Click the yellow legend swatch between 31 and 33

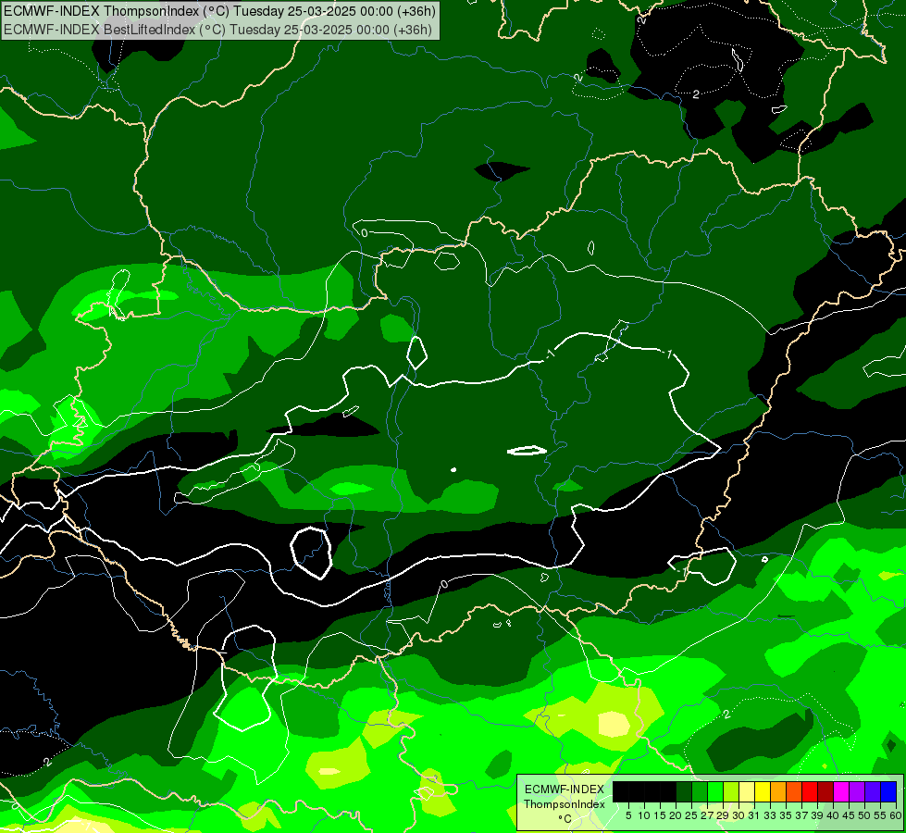coord(763,791)
